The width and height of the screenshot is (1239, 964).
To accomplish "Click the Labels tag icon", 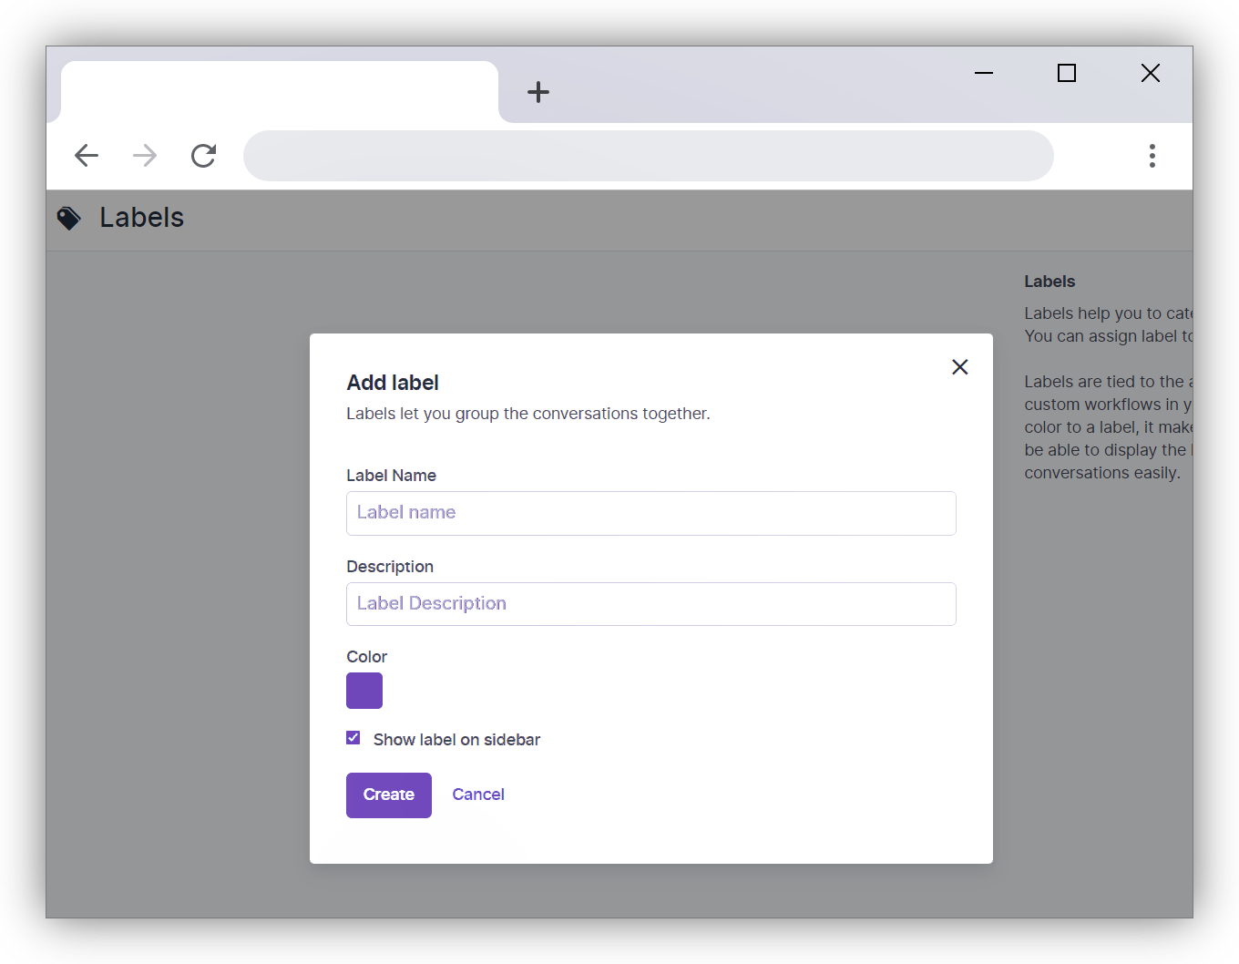I will click(69, 219).
